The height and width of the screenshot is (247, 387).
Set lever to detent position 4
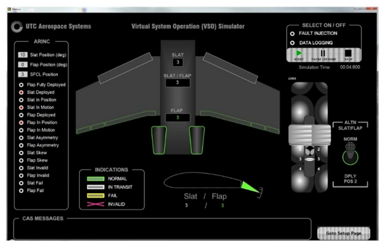pyautogui.click(x=309, y=169)
